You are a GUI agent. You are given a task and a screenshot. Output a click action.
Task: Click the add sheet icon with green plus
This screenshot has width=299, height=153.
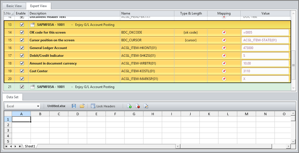pos(129,106)
